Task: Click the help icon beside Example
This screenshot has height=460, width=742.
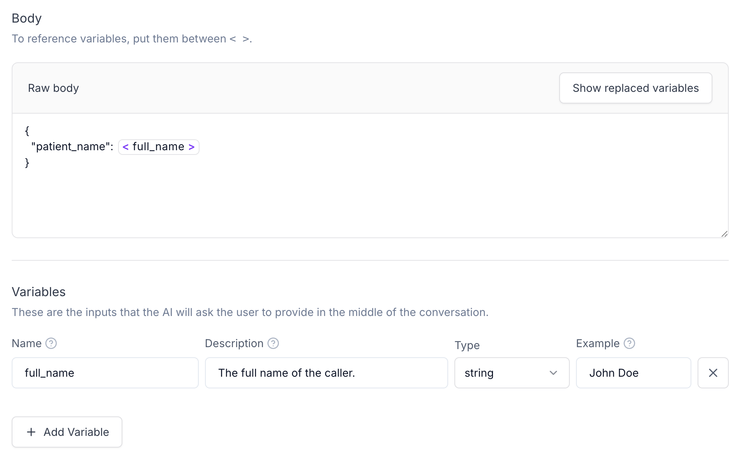Action: [x=629, y=343]
